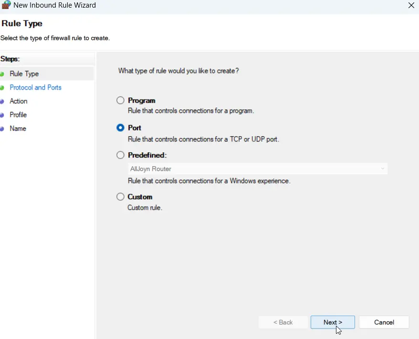Click the disabled Back button

click(283, 322)
